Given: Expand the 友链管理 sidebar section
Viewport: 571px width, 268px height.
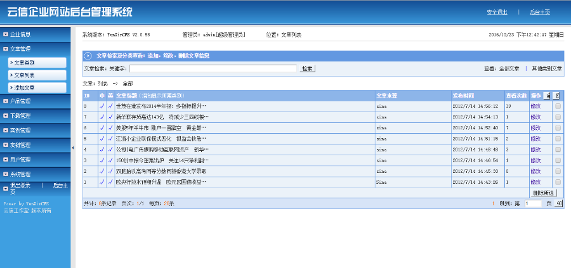Looking at the screenshot, I should [x=36, y=145].
